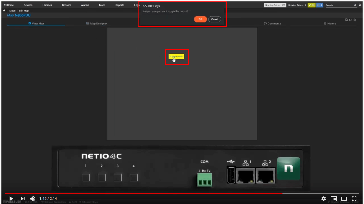Switch to theater mode in the video player

344,199
